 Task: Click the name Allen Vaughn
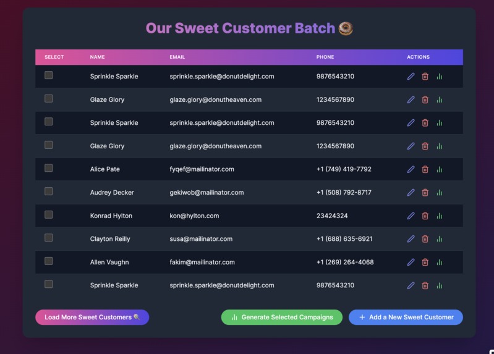109,262
